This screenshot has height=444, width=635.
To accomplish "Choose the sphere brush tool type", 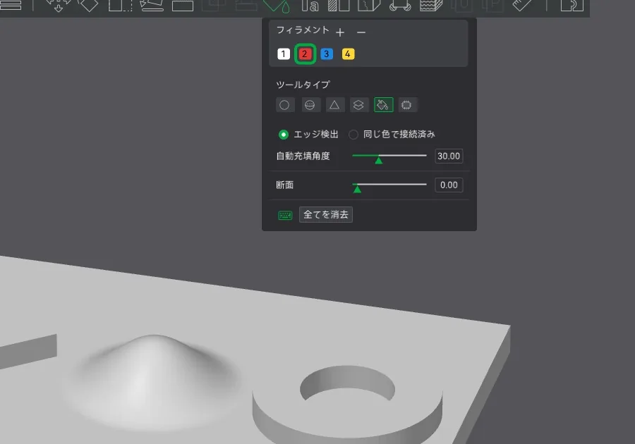I will 310,105.
